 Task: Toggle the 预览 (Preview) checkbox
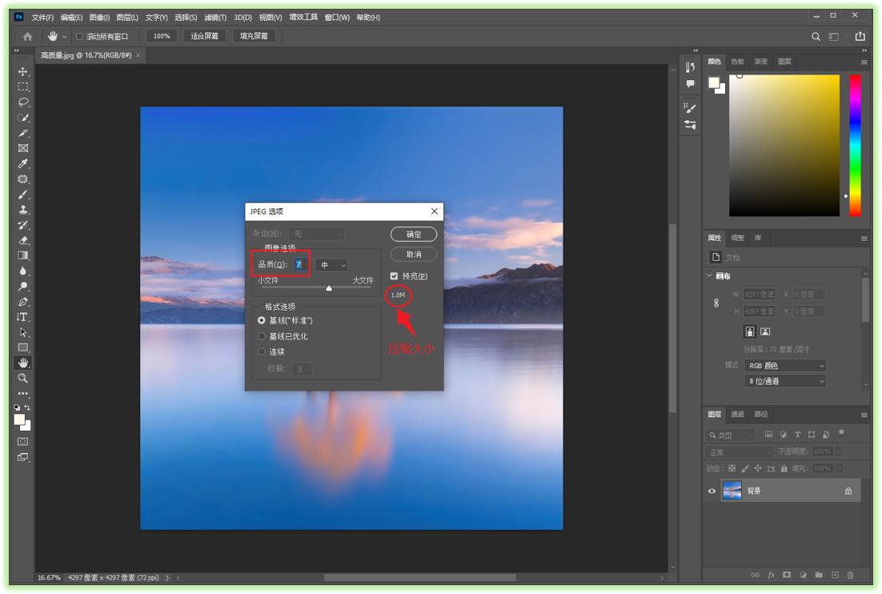[394, 276]
